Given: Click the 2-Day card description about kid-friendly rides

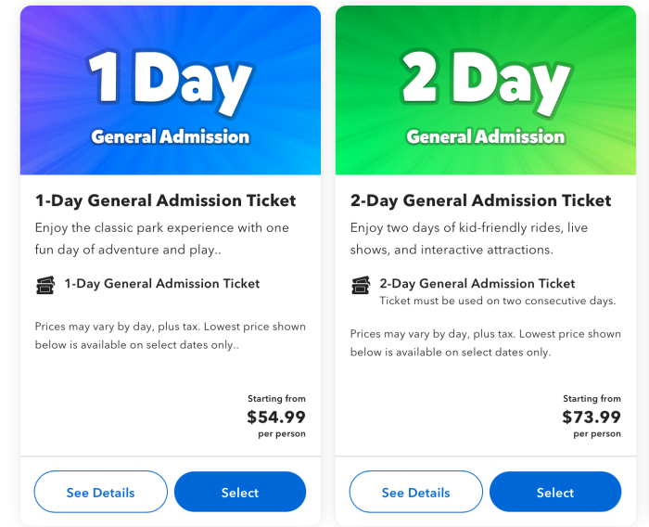Looking at the screenshot, I should (469, 238).
